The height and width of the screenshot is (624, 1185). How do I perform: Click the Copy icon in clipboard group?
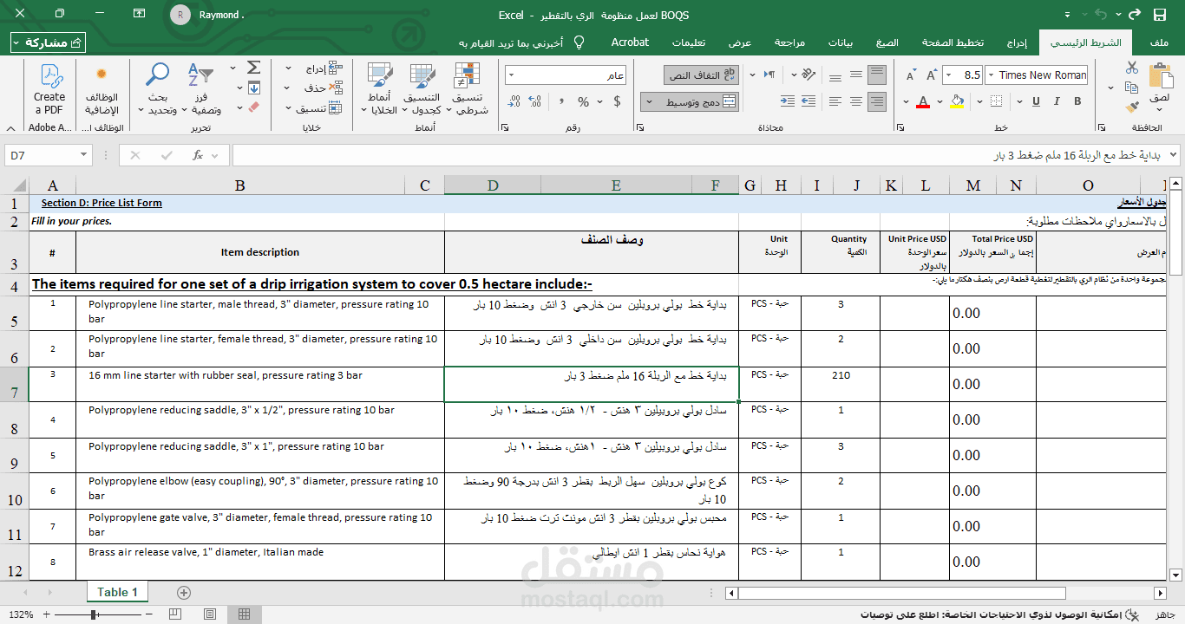click(x=1132, y=88)
